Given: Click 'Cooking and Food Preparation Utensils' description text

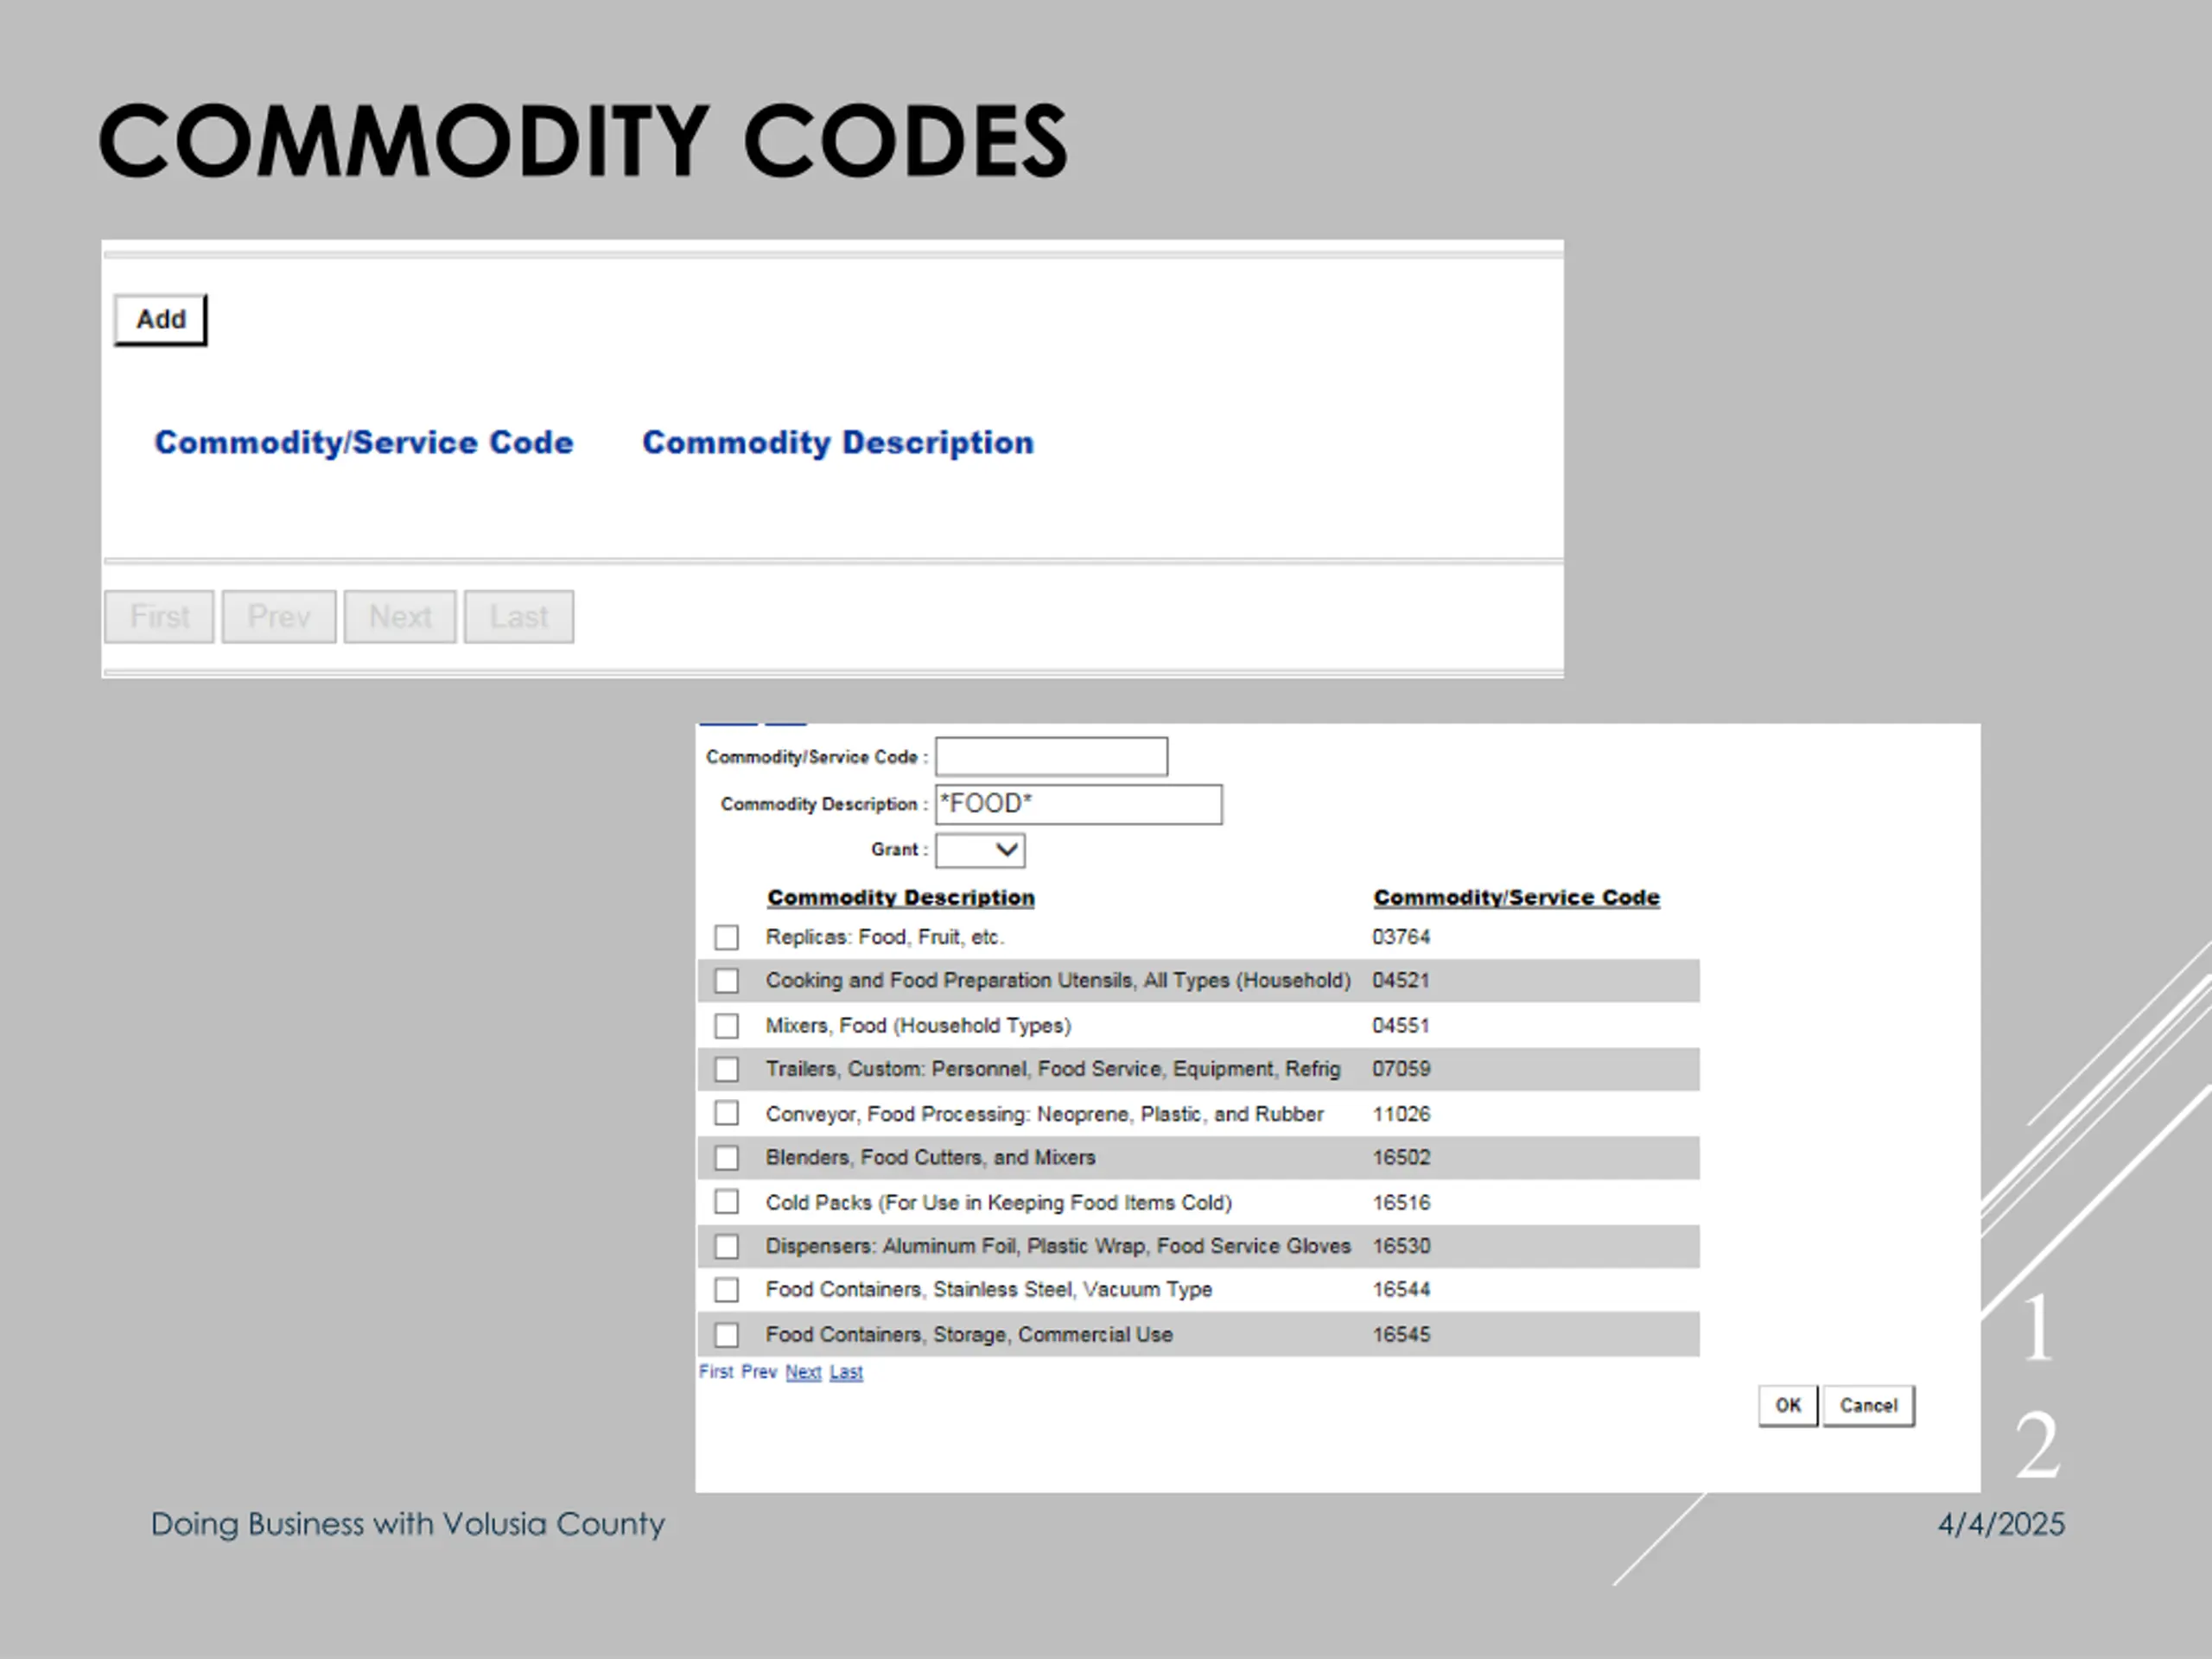Looking at the screenshot, I should 1058,981.
